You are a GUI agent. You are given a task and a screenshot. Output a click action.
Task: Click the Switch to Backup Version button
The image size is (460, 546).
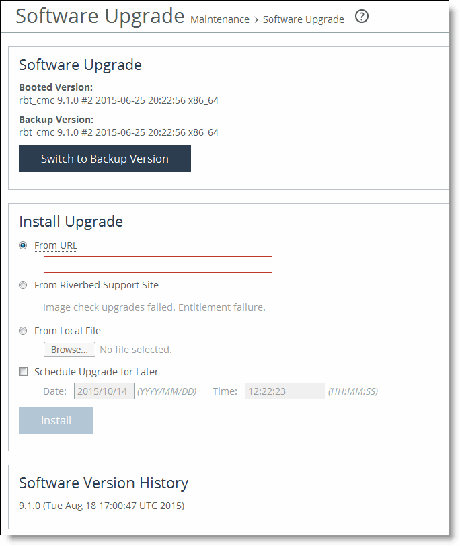click(x=105, y=159)
